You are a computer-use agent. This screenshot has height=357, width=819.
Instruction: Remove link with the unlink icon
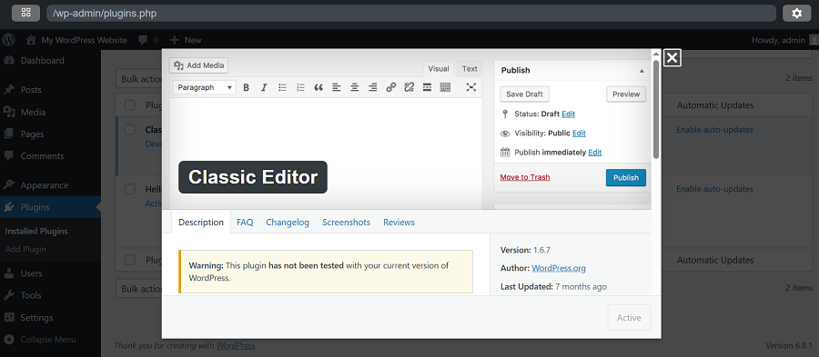click(409, 87)
